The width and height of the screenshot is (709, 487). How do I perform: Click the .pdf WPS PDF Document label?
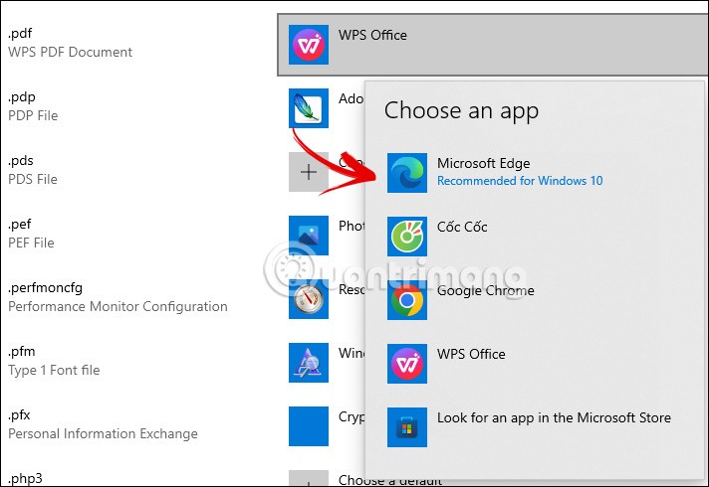tap(70, 44)
